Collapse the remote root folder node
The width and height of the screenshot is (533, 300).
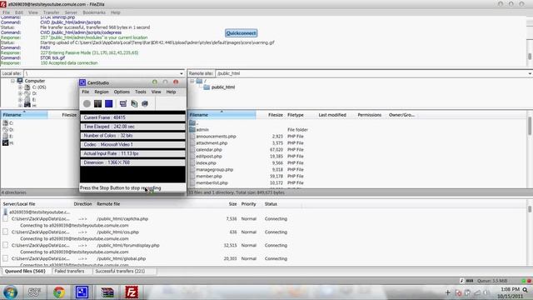tap(192, 81)
